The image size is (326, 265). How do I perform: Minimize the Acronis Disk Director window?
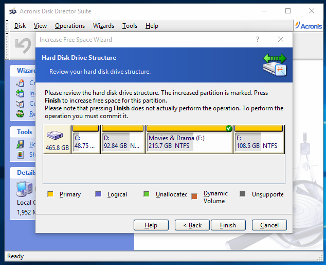point(265,11)
